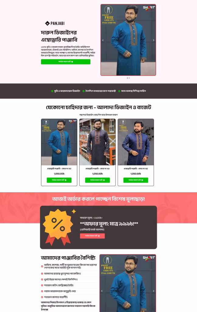Click the green order button in hero section

(x=66, y=62)
